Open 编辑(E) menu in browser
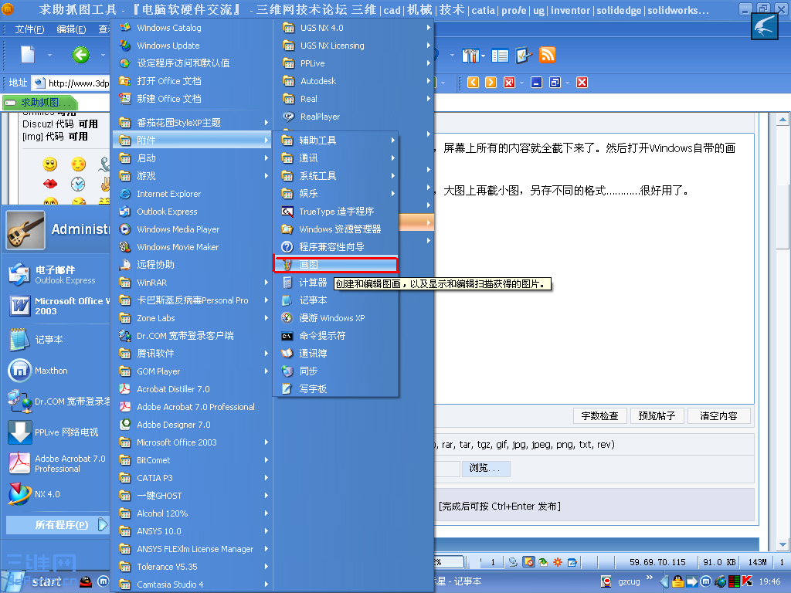 (71, 29)
